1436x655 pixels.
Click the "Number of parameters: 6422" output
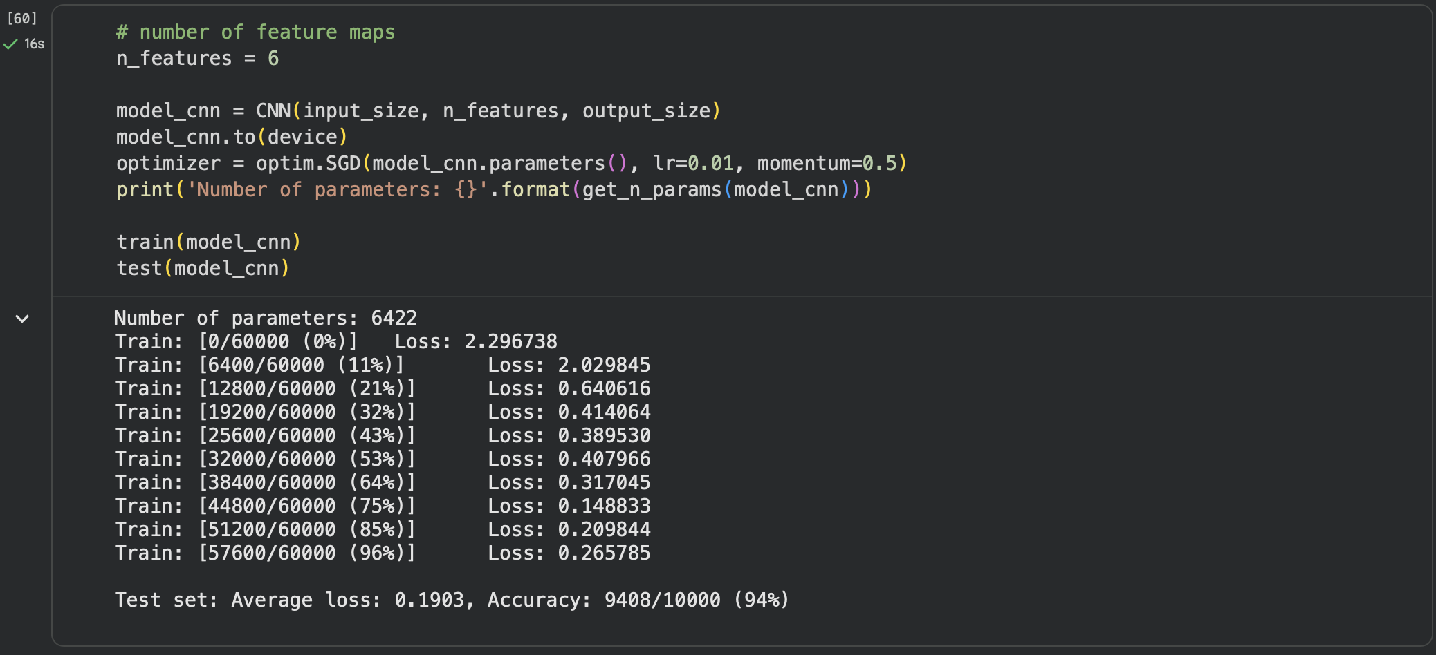pyautogui.click(x=266, y=318)
